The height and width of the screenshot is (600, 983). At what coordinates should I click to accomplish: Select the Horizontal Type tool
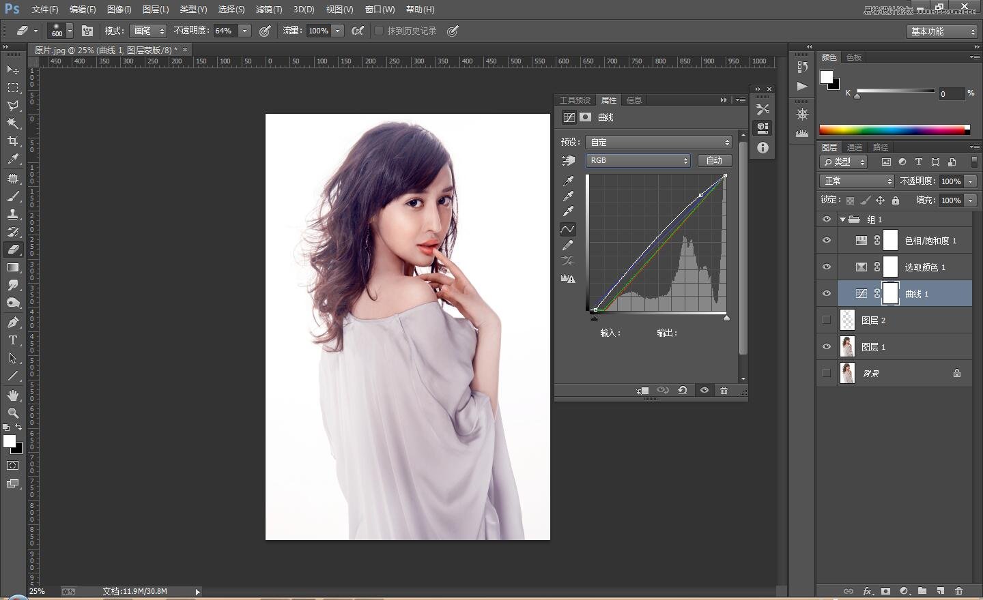(13, 340)
